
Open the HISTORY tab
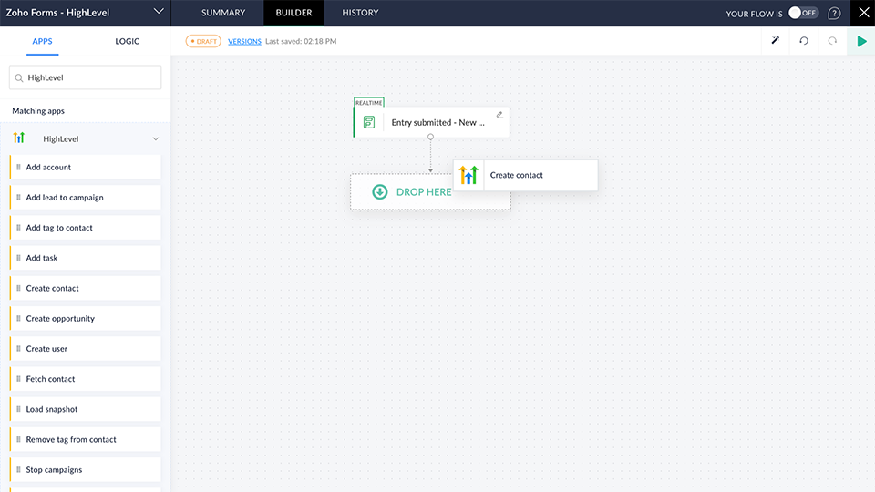(x=360, y=13)
